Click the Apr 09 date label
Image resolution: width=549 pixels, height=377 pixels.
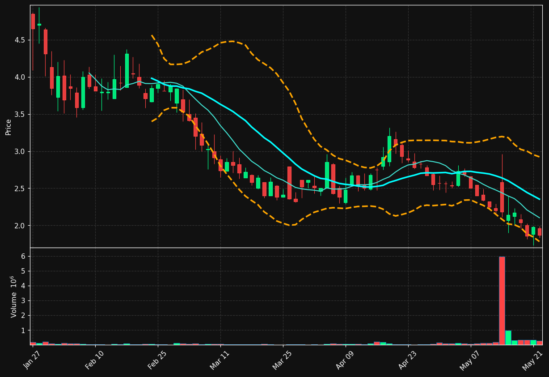pos(345,360)
